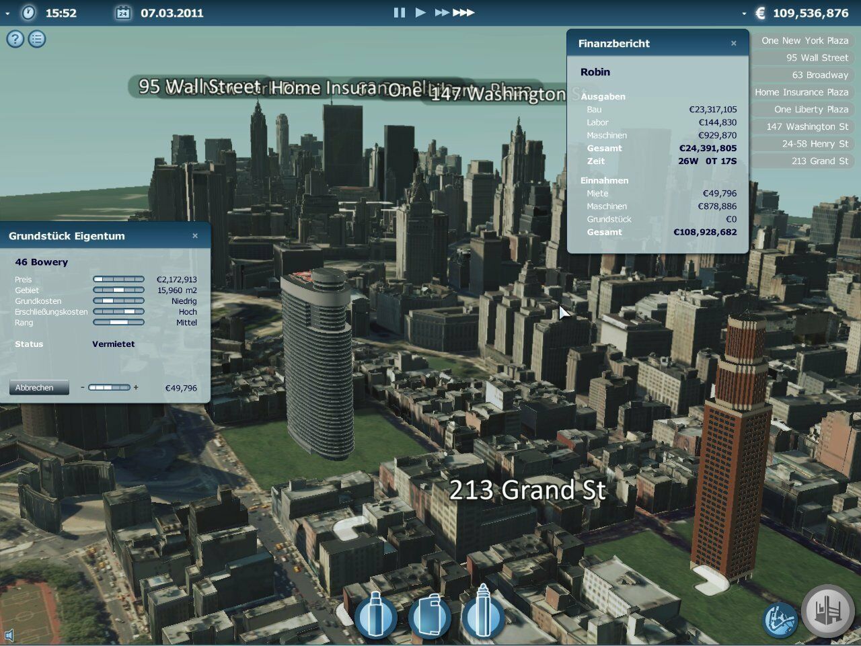Increase rent with the plus button
The width and height of the screenshot is (861, 646).
pyautogui.click(x=136, y=387)
